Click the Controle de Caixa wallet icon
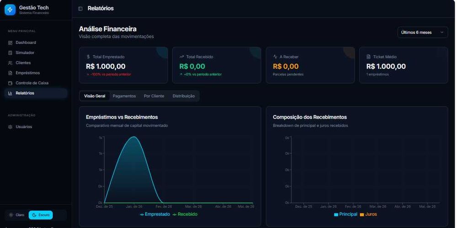Viewport: 457px width, 228px height. pyautogui.click(x=10, y=83)
